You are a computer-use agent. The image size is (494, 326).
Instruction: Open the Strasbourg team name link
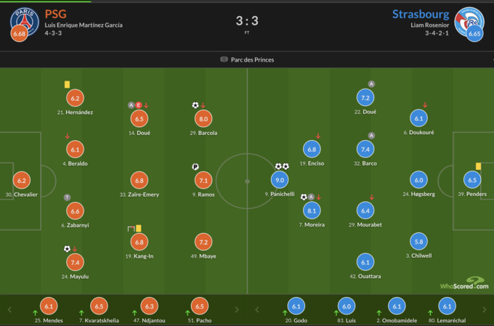click(x=419, y=14)
